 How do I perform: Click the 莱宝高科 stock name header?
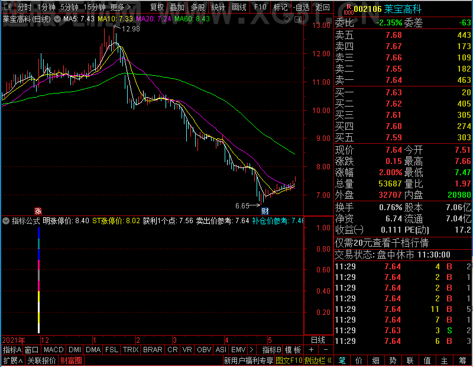[403, 9]
